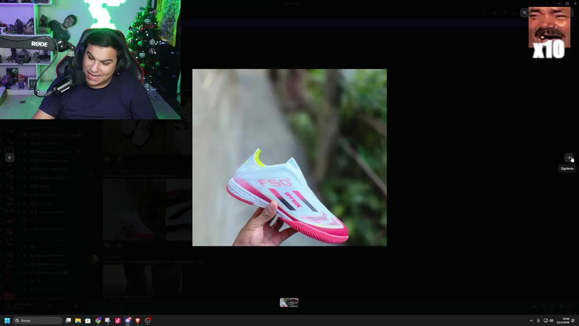Open the notification center icon
Screen dimensions: 579x326
point(573,321)
